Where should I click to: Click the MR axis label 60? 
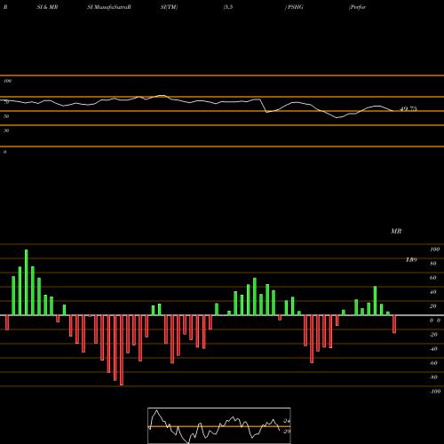point(433,278)
